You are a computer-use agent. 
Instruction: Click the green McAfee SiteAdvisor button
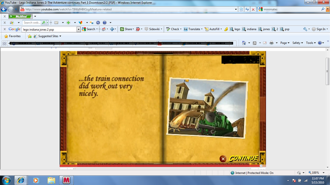tap(20, 16)
